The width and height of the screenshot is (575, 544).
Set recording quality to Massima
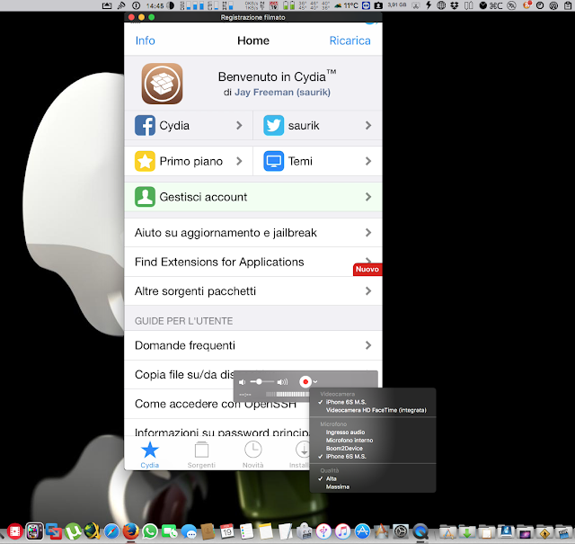pos(338,486)
